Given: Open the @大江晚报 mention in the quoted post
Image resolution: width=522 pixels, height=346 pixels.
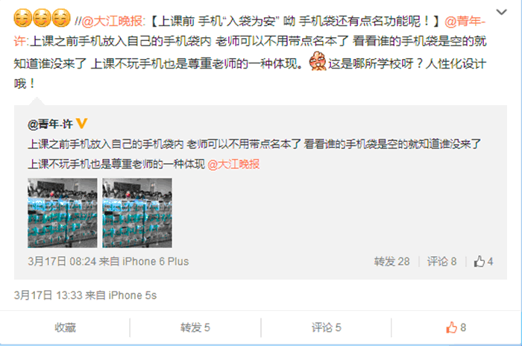Looking at the screenshot, I should (x=233, y=164).
